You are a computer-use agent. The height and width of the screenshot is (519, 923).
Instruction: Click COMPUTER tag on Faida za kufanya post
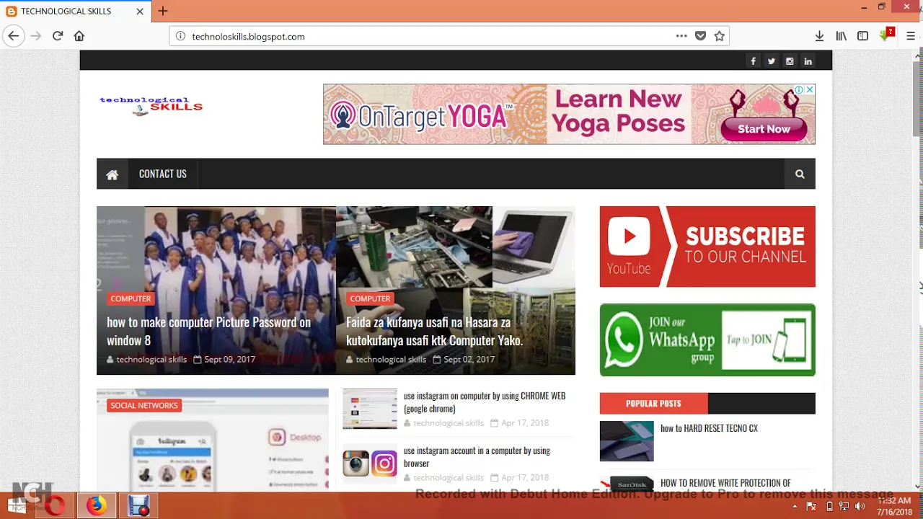point(370,298)
